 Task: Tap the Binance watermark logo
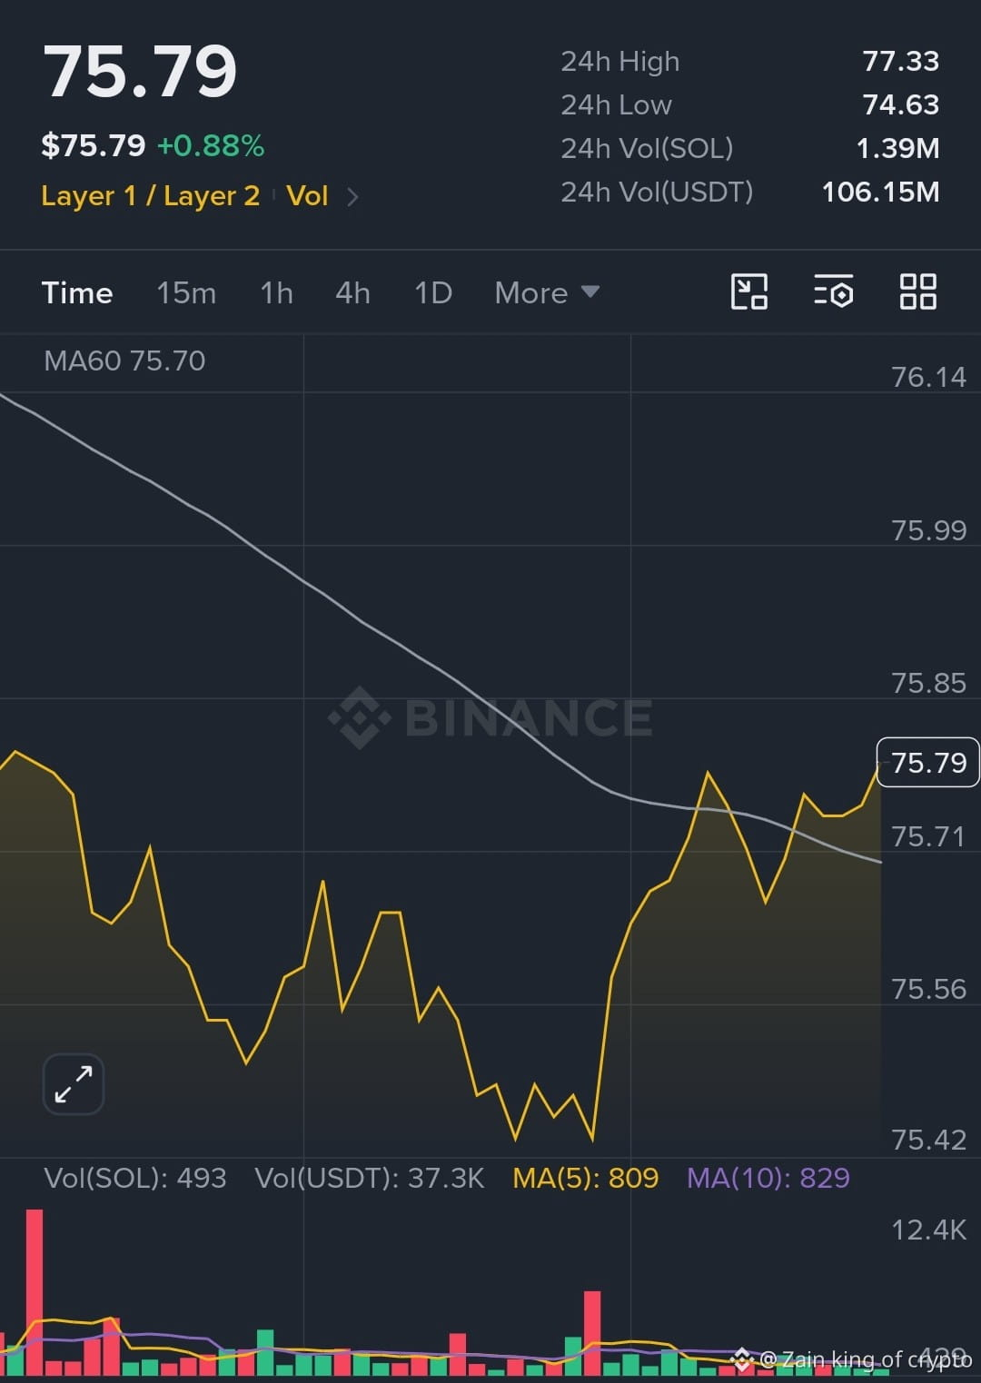coord(490,717)
